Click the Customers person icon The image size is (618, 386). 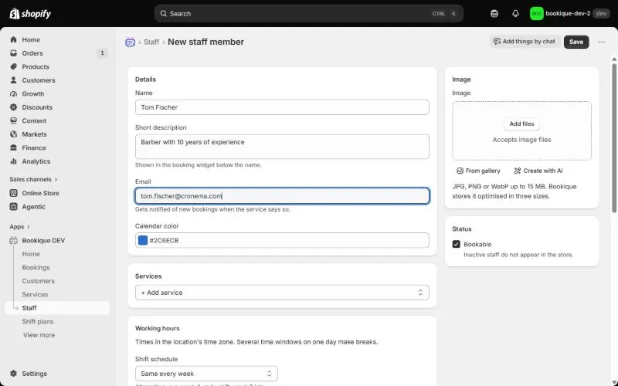pos(14,80)
